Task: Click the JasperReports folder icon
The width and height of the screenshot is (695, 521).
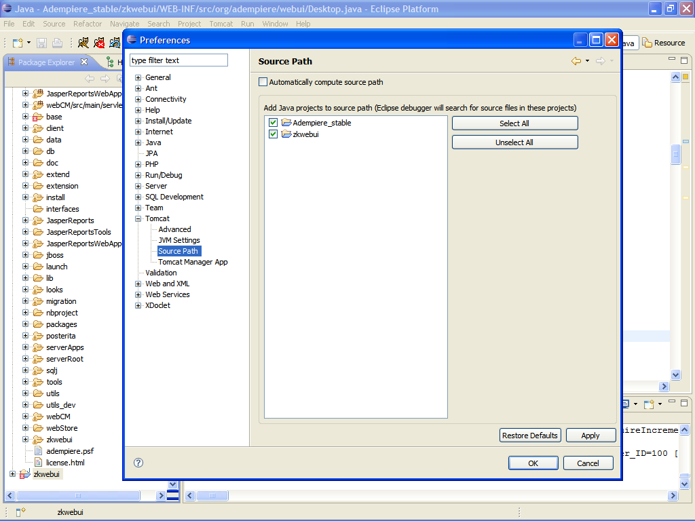Action: click(38, 220)
